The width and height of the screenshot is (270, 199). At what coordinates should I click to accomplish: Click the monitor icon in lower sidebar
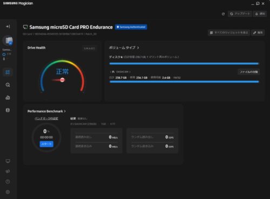click(8, 161)
